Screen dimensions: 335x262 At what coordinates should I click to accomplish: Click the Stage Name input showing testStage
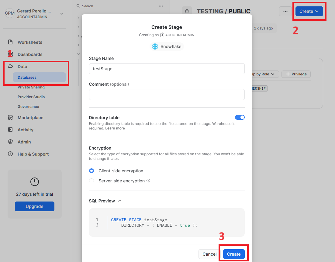tap(167, 69)
